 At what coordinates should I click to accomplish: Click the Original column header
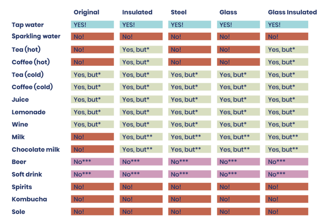click(x=86, y=12)
